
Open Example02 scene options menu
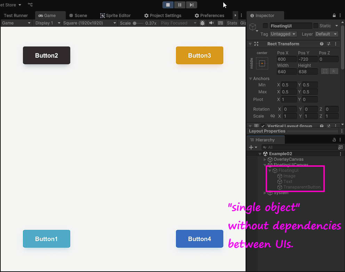[340, 154]
